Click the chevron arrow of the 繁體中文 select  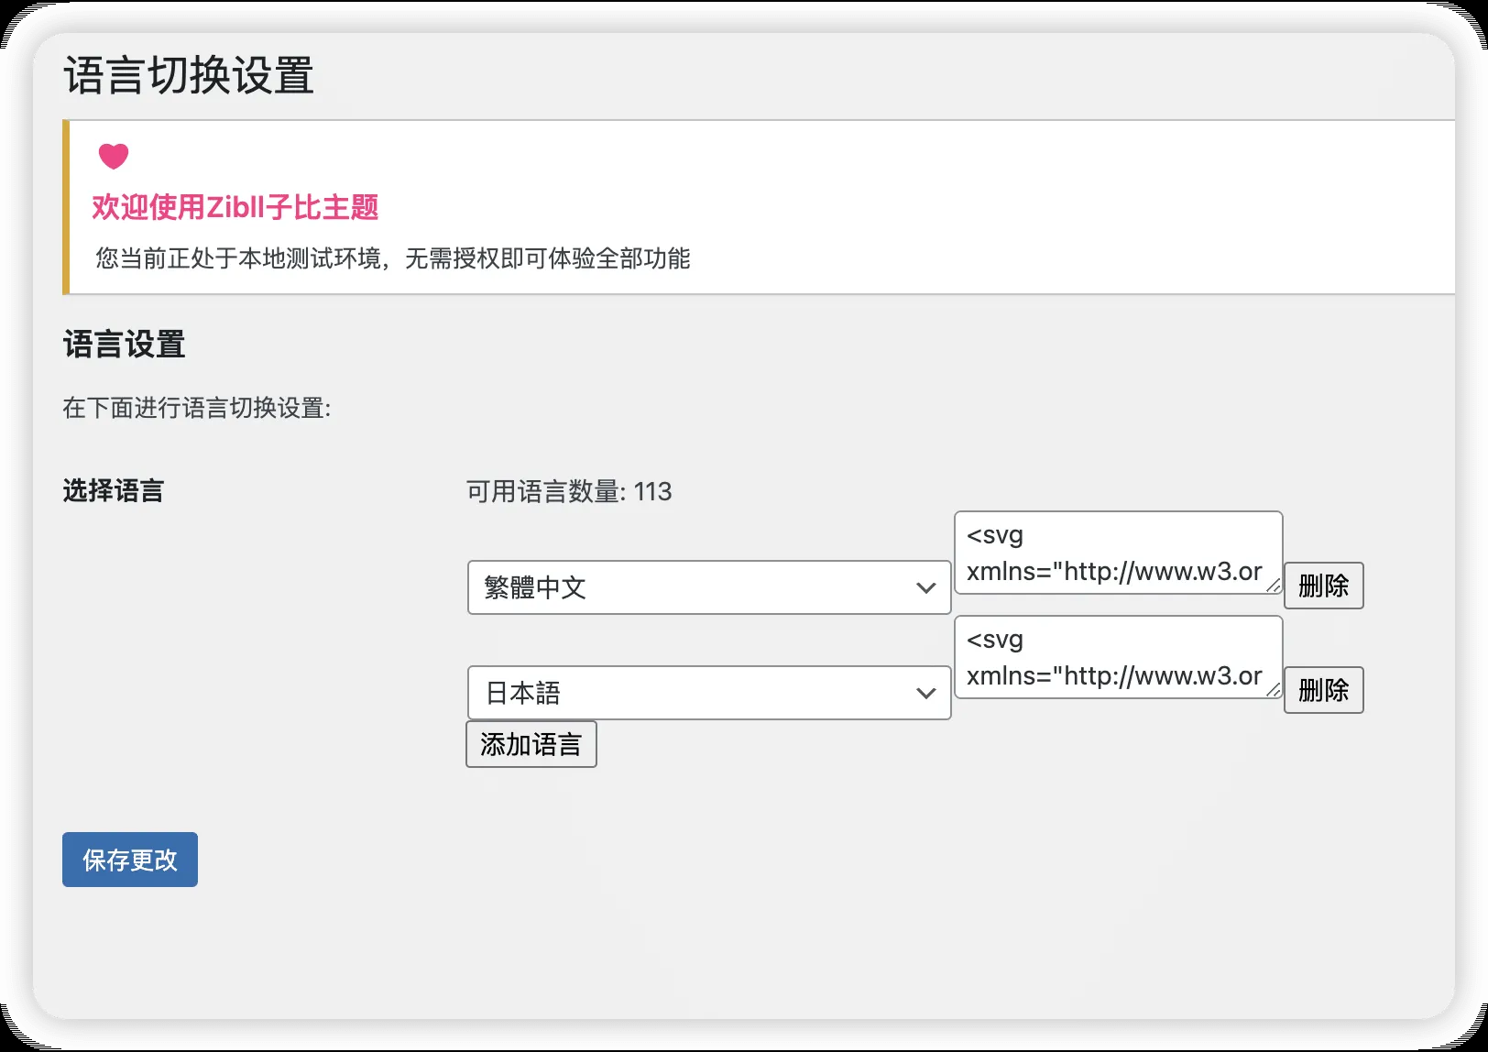pyautogui.click(x=925, y=588)
